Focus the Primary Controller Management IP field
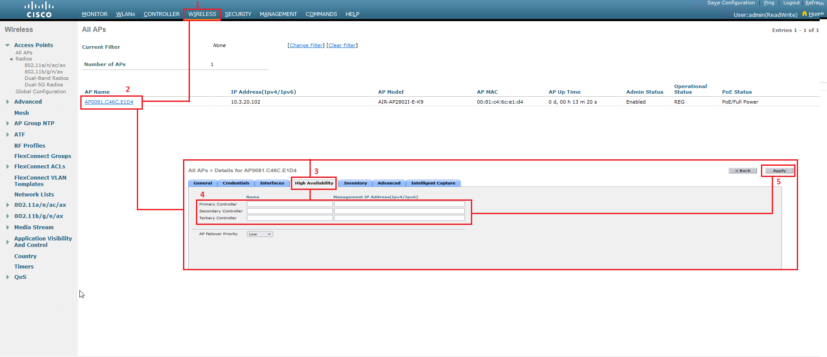Screen dimensions: 827x357 [x=399, y=204]
